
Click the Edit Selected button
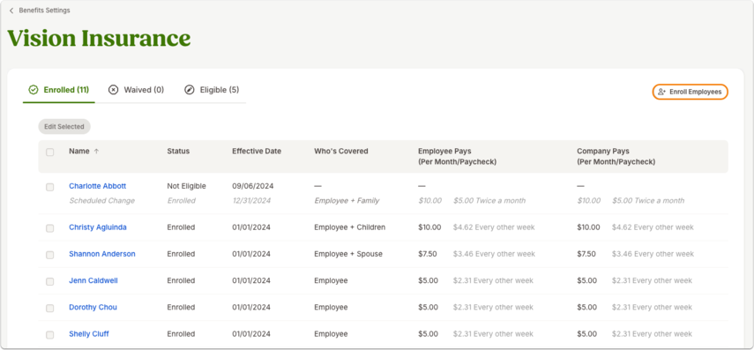coord(64,126)
